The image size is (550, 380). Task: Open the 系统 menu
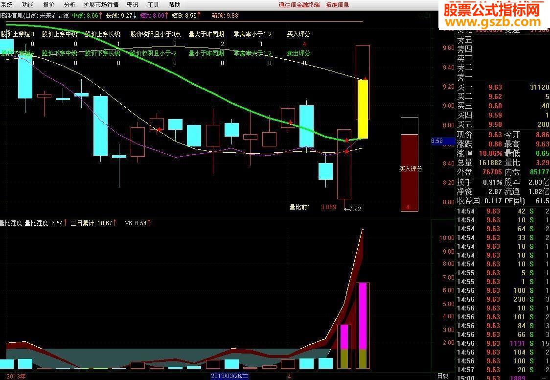(7, 5)
